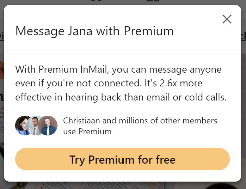
Task: Click the word 'InMail' in the description
Action: point(94,69)
